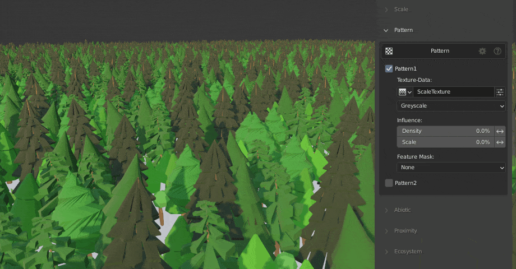516x269 pixels.
Task: Click the Texture-Data label
Action: tap(414, 80)
